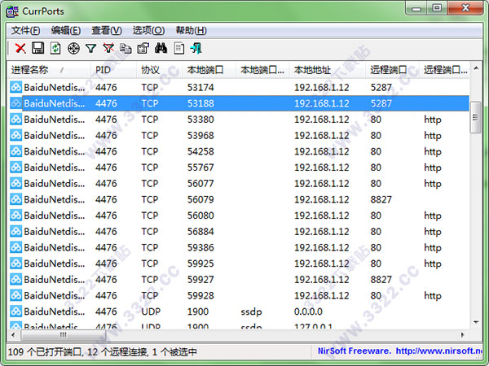Click horizontal scrollbar left arrow

click(13, 335)
